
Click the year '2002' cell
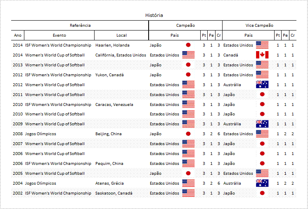pos(18,193)
